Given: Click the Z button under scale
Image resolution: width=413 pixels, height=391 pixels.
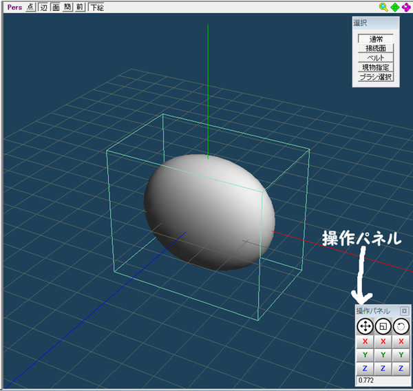Looking at the screenshot, I should point(383,368).
